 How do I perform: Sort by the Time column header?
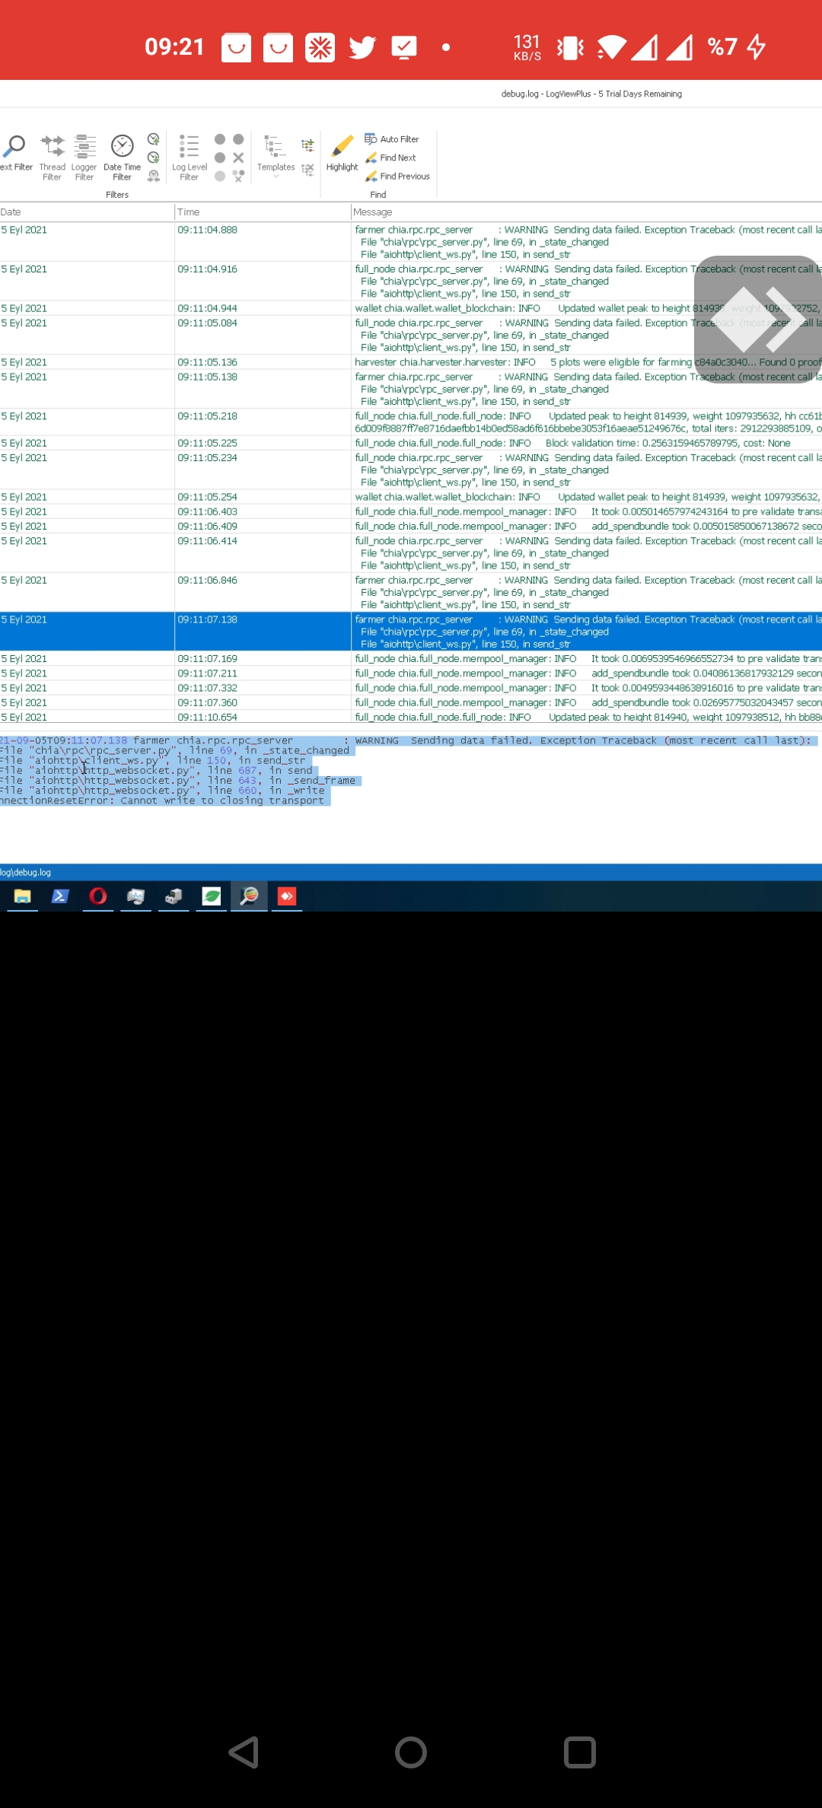point(263,212)
